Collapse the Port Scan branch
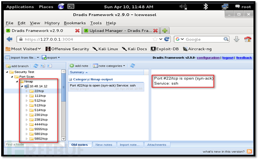 pyautogui.click(x=12, y=77)
